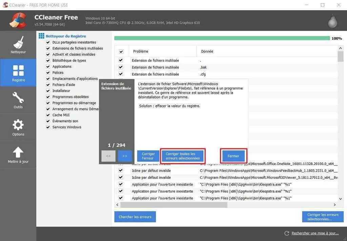
Task: Click the horizontal scrollbar left arrow
Action: 117,205
